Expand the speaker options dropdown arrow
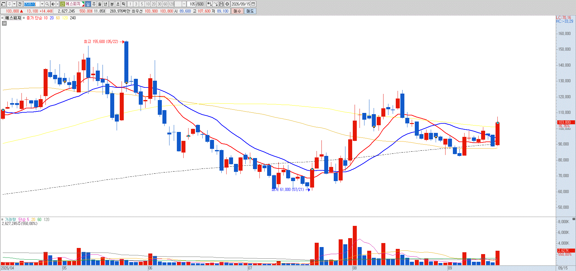 (57, 4)
